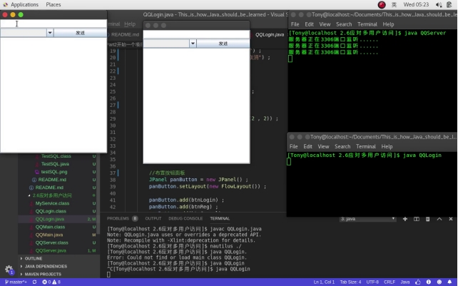Change CRLF line ending in status bar
The width and height of the screenshot is (458, 286).
coord(390,282)
